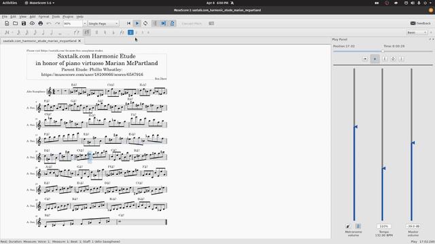
Task: Open a file via the folder icon
Action: pos(15,24)
